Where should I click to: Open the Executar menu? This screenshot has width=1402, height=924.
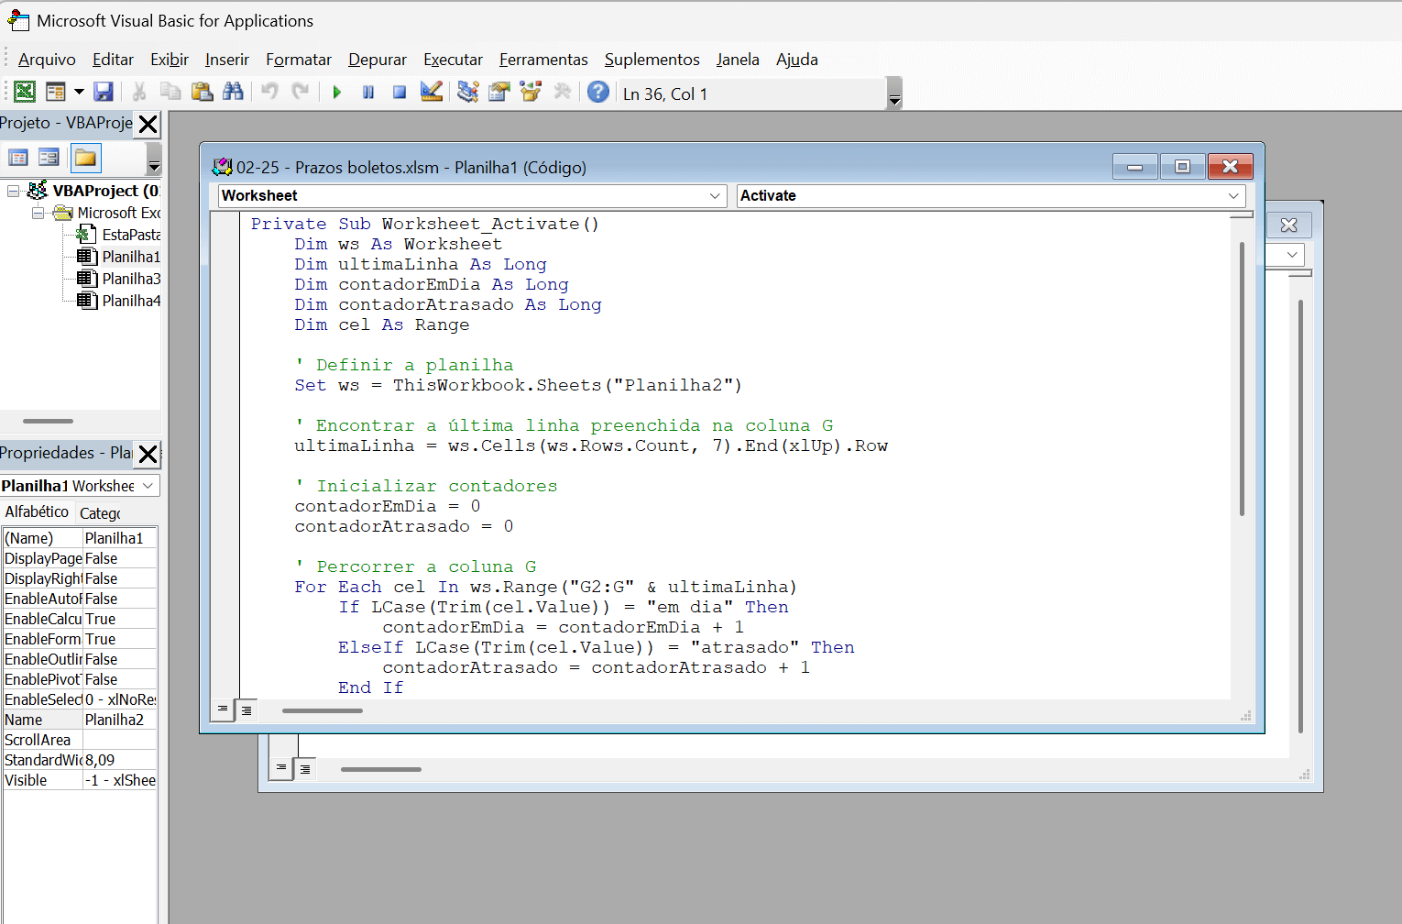pos(453,60)
